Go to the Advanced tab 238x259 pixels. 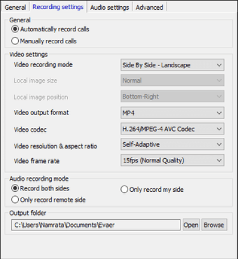(x=149, y=7)
